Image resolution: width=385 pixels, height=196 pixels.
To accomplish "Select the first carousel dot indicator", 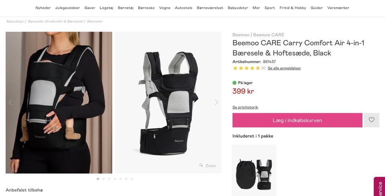I will (98, 179).
